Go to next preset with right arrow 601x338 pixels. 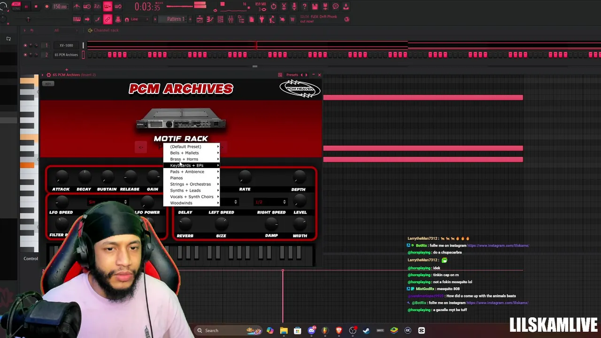307,75
